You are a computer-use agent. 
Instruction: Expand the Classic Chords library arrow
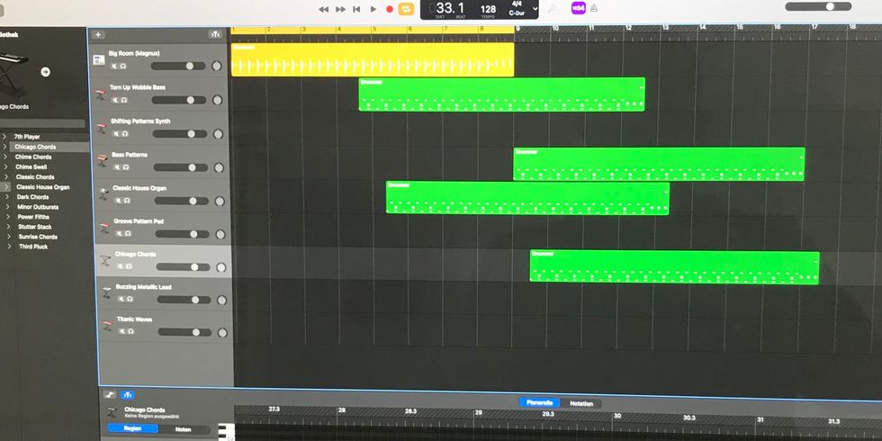(x=5, y=176)
